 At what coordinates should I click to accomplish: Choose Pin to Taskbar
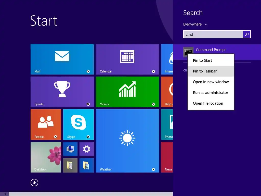coord(211,71)
